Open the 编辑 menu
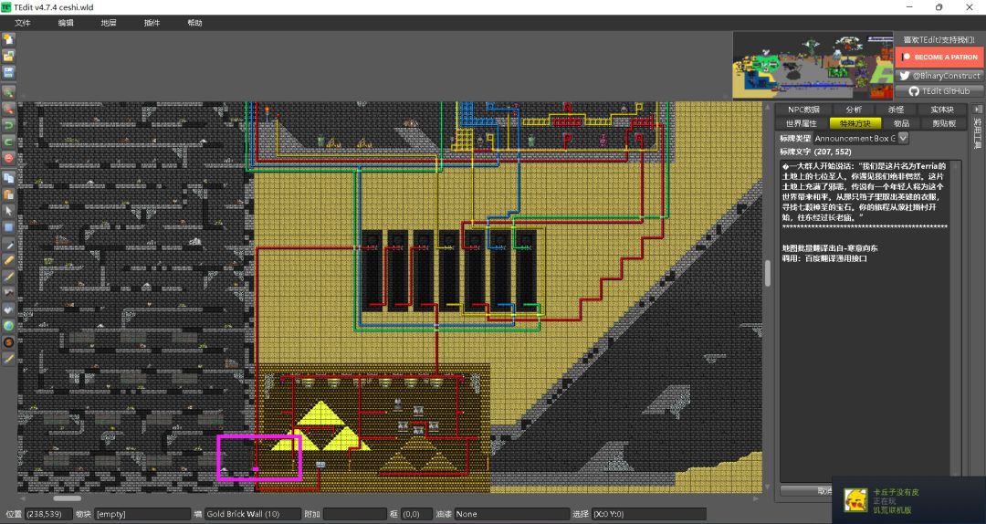This screenshot has width=986, height=524. click(x=66, y=23)
